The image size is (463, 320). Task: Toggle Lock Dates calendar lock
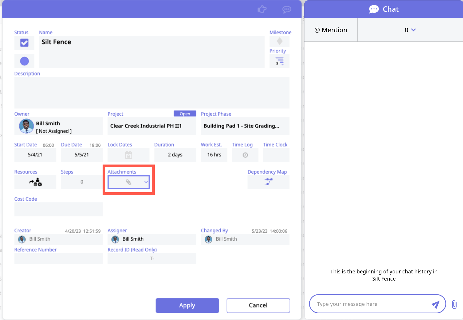tap(129, 155)
